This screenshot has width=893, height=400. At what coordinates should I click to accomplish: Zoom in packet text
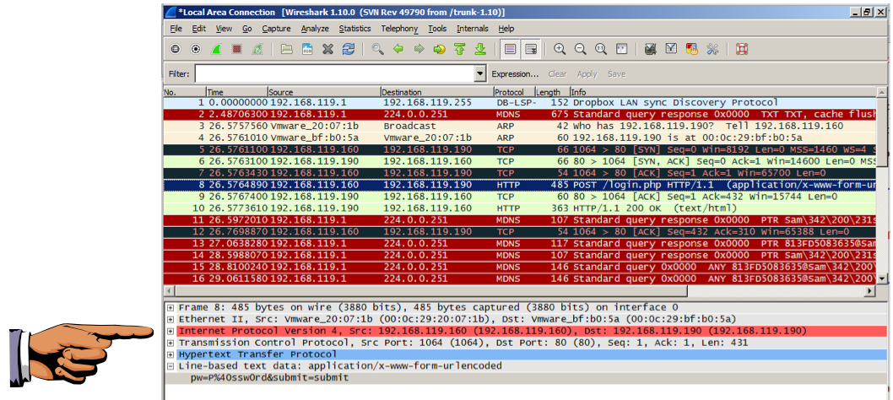pyautogui.click(x=560, y=50)
